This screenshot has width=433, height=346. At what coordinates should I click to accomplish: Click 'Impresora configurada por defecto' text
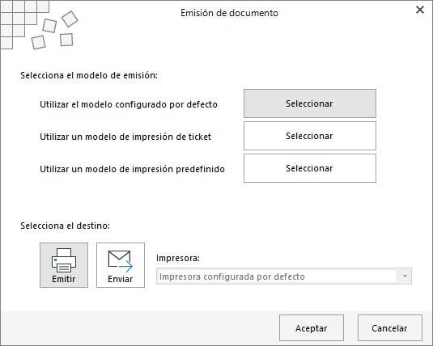(232, 276)
